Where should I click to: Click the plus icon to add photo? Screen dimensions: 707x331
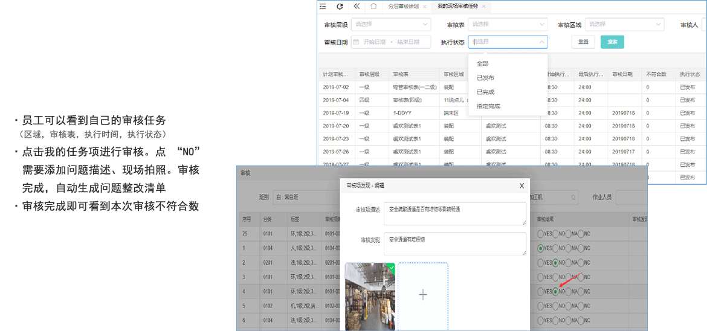(423, 295)
